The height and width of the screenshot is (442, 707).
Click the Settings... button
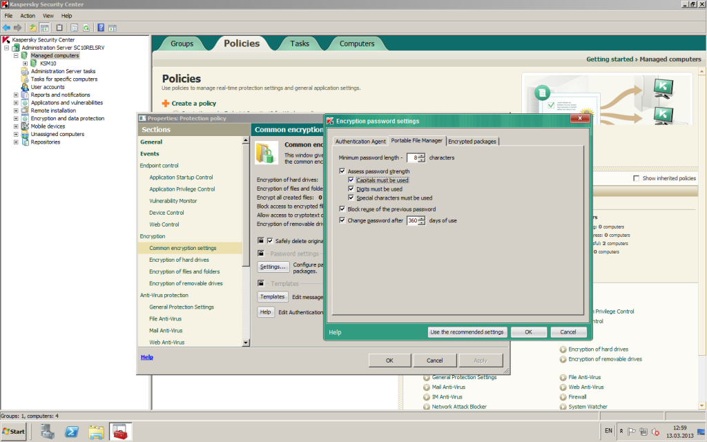point(273,267)
